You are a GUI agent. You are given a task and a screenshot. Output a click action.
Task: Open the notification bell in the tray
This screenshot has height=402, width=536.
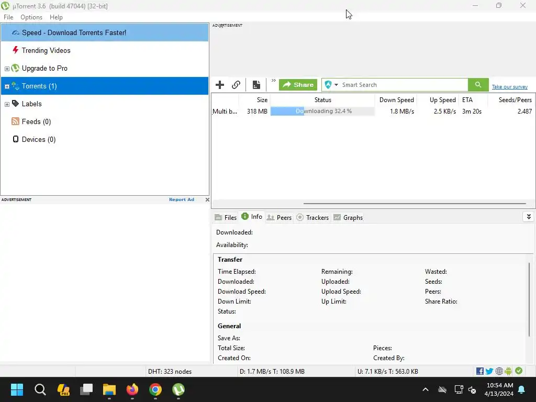pos(522,389)
